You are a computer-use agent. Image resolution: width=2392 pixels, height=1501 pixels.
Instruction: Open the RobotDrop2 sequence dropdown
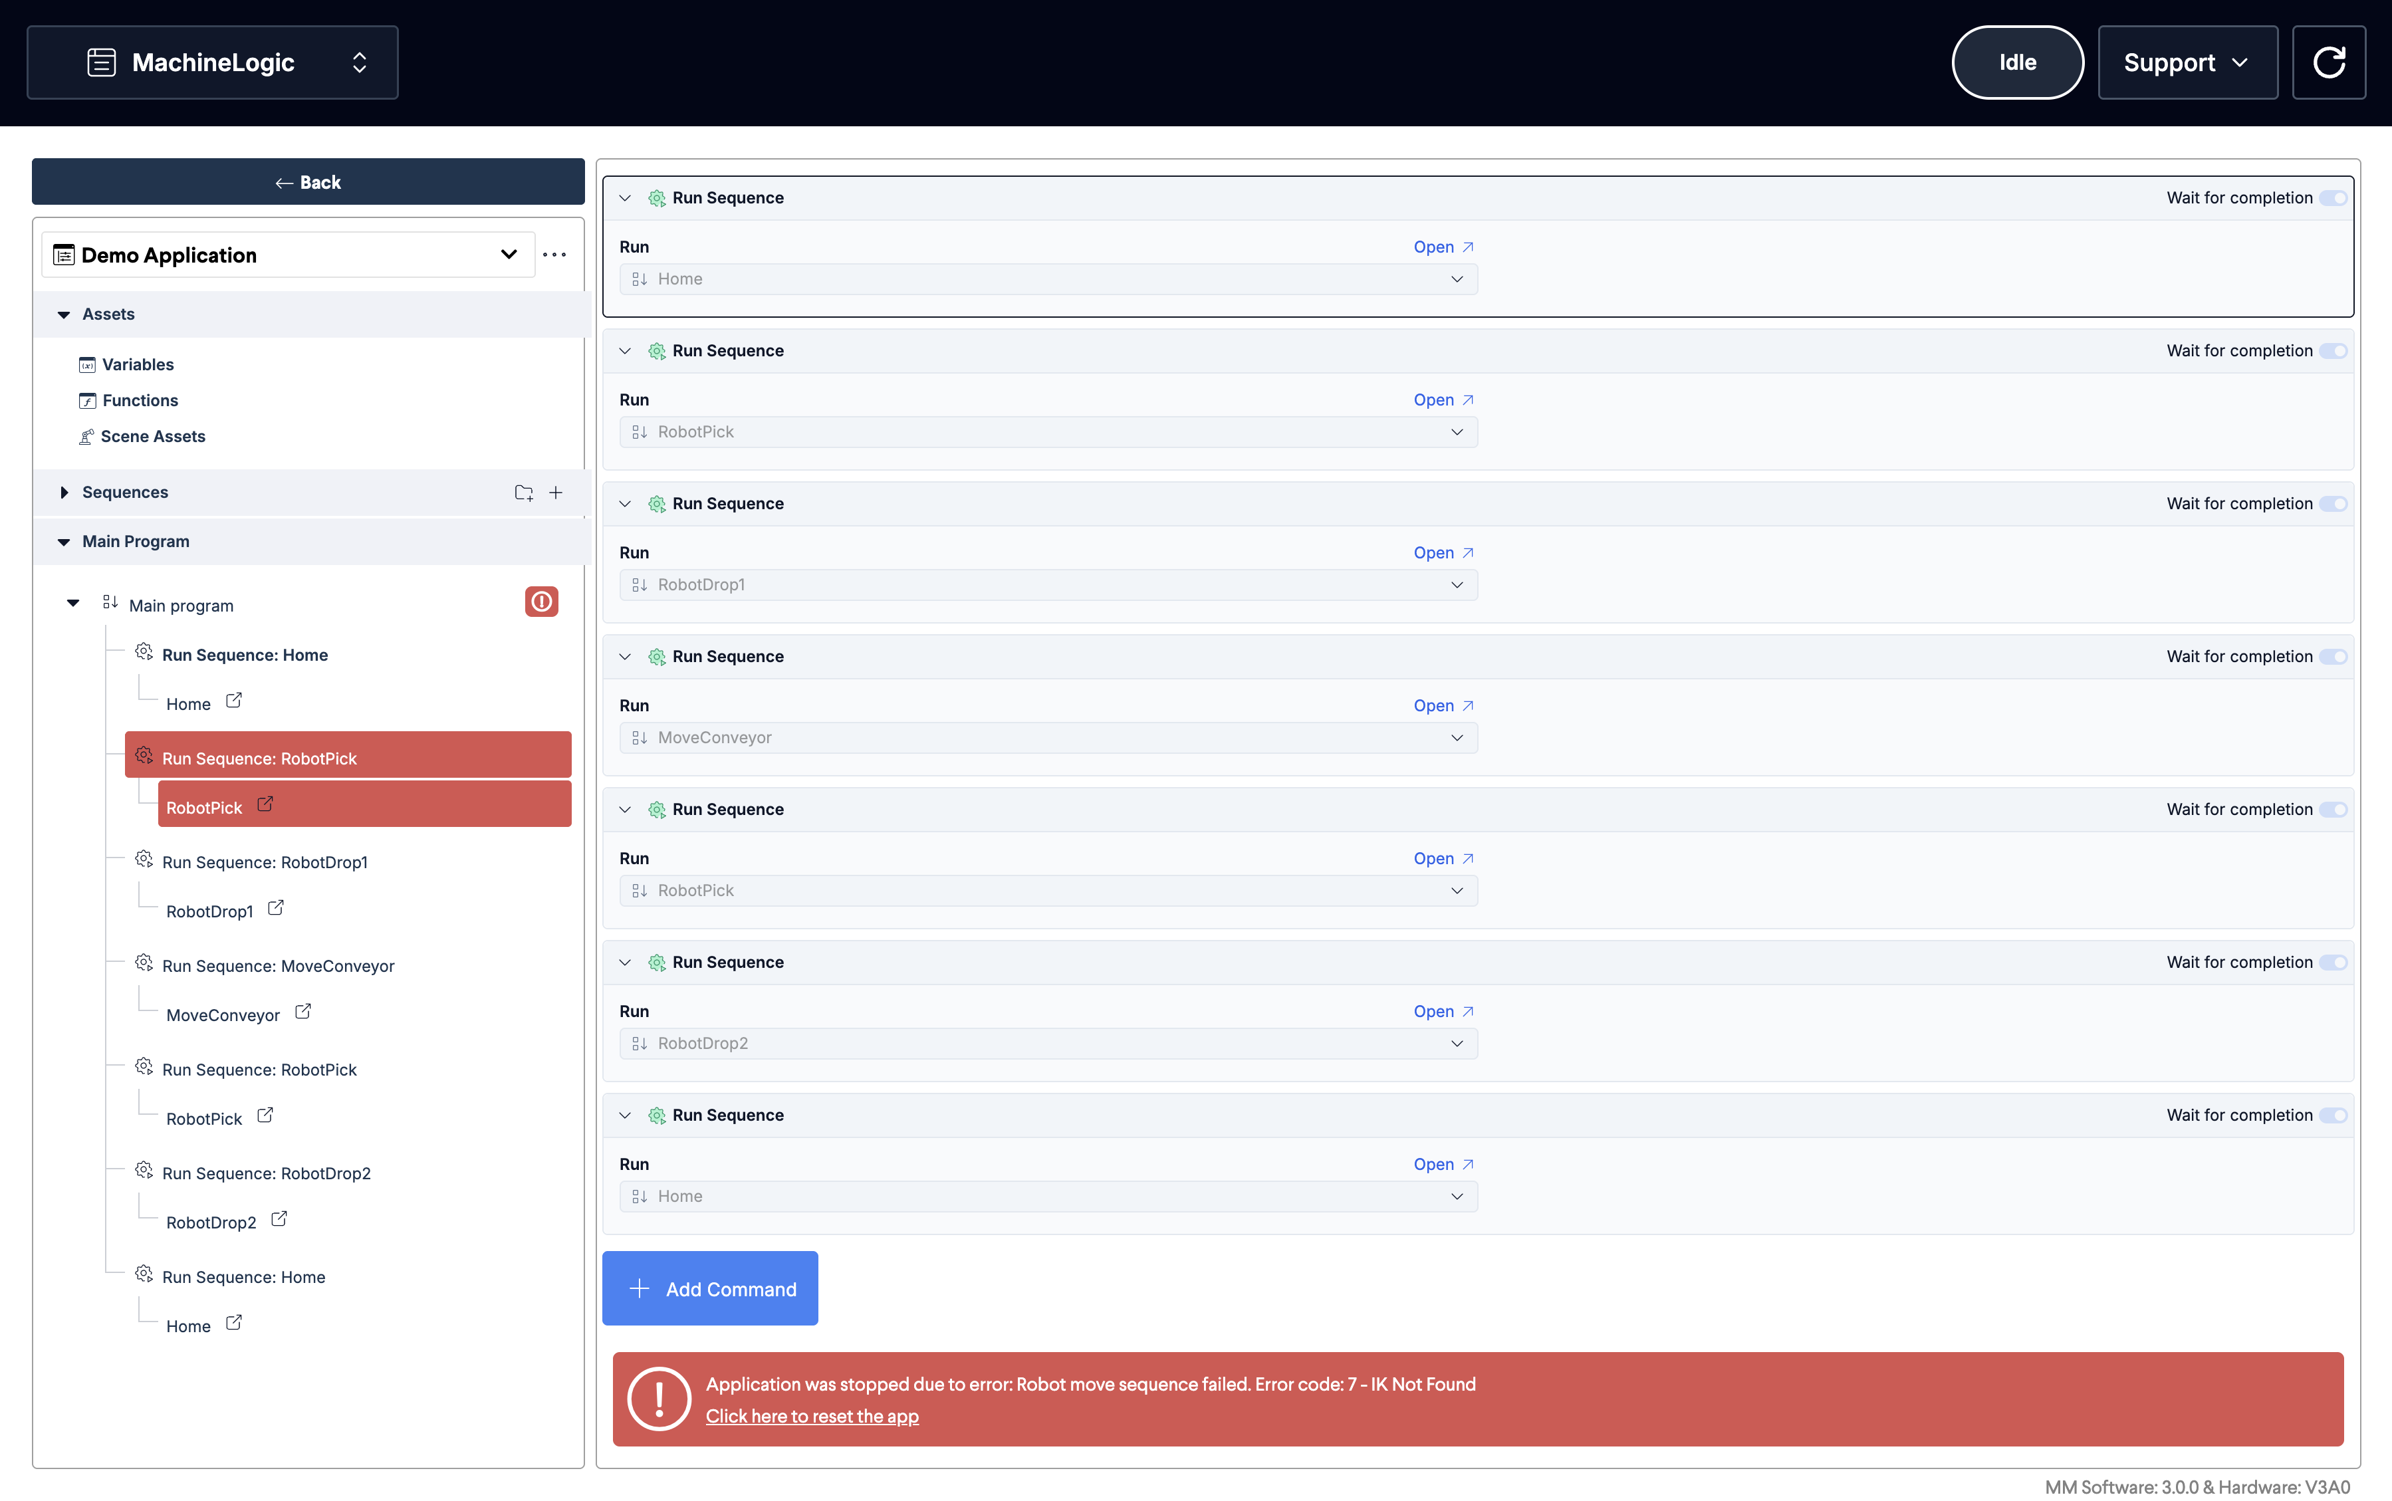pyautogui.click(x=1048, y=1044)
